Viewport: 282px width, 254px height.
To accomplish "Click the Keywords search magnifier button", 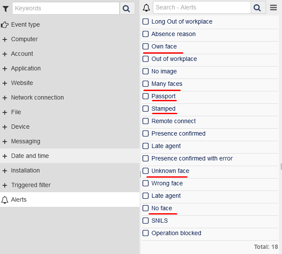I will (126, 8).
